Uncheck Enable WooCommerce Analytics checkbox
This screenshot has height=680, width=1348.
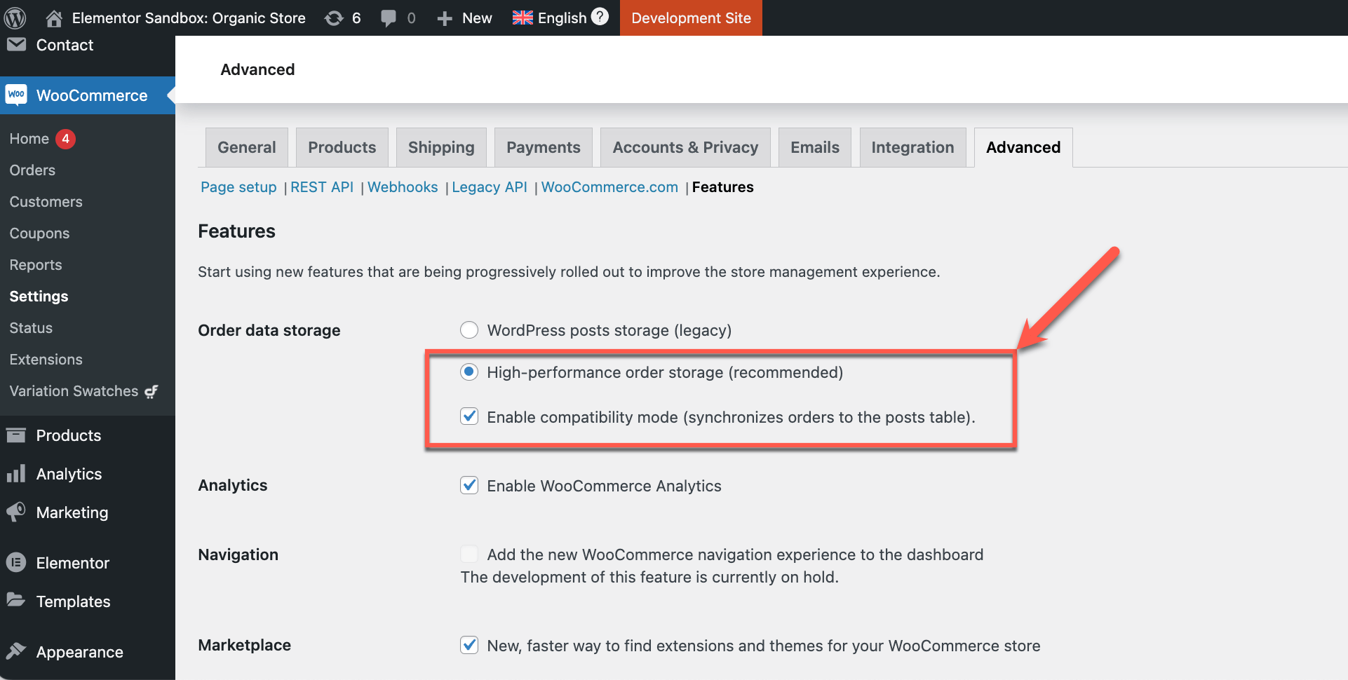pos(469,485)
